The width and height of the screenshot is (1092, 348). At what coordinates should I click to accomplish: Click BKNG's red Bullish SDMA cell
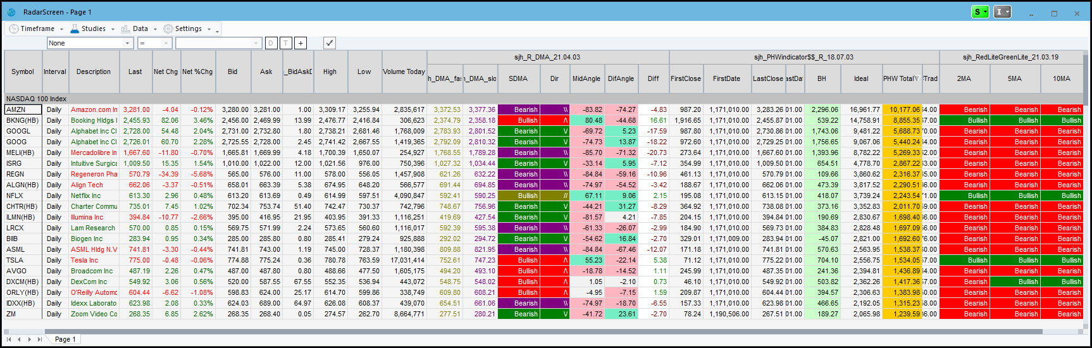[x=519, y=120]
